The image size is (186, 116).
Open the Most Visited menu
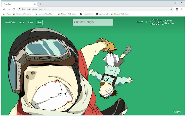[x=11, y=22]
